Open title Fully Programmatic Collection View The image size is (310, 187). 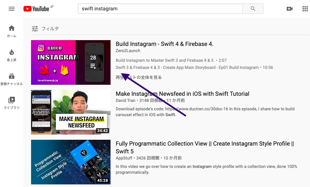click(x=205, y=148)
